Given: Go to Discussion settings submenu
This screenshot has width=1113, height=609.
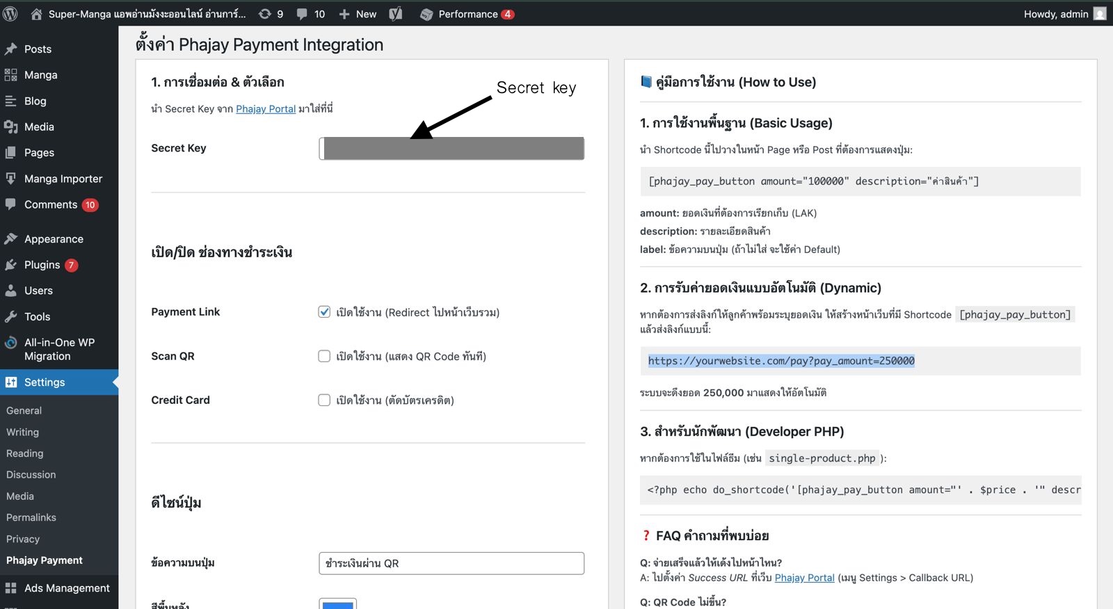Looking at the screenshot, I should (31, 475).
